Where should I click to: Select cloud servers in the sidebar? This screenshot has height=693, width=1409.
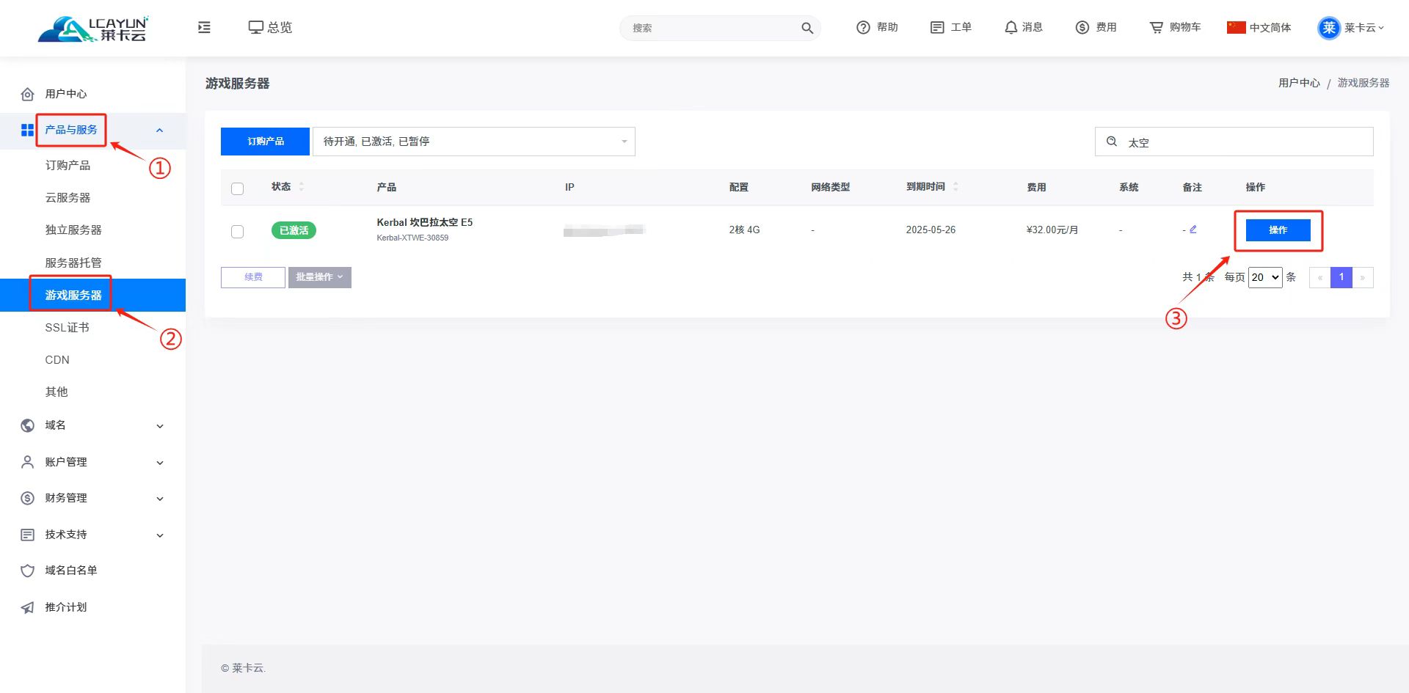click(68, 198)
